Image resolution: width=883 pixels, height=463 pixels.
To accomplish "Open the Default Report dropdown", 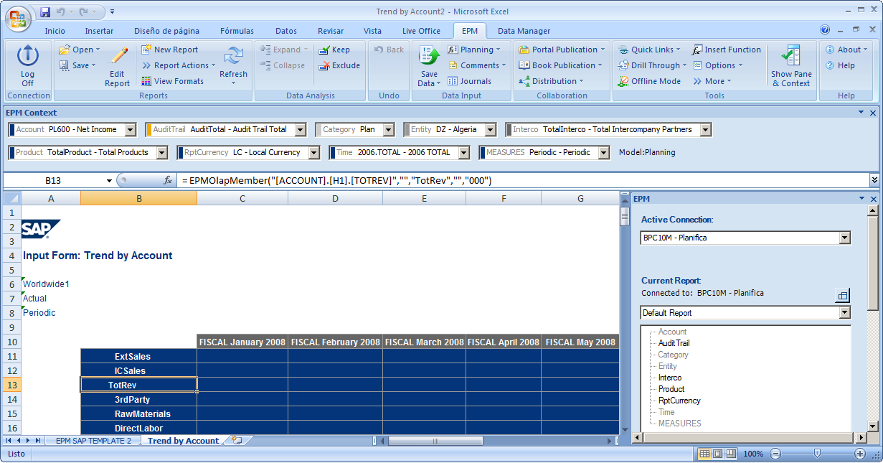I will pos(844,313).
